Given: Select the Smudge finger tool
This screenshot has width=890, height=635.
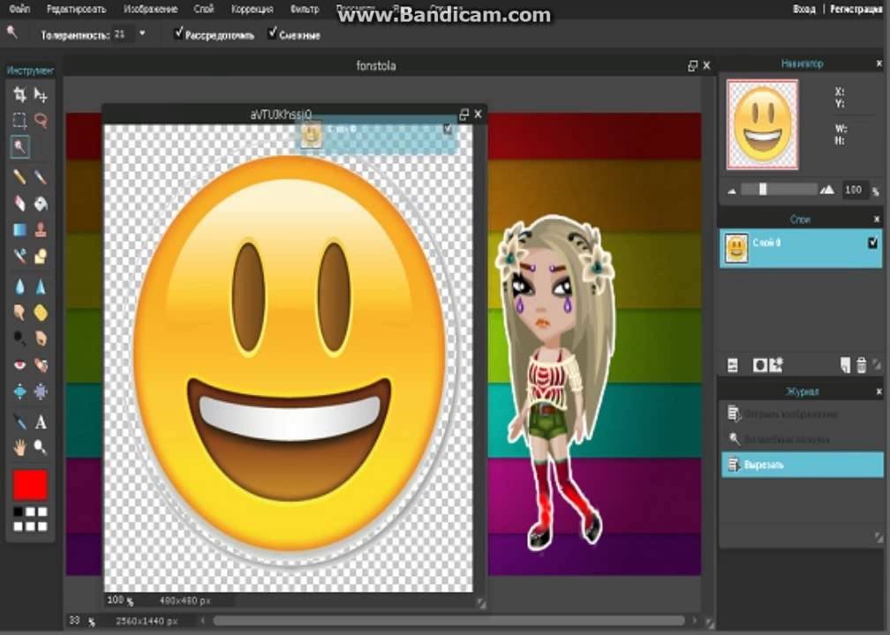Looking at the screenshot, I should [x=19, y=312].
